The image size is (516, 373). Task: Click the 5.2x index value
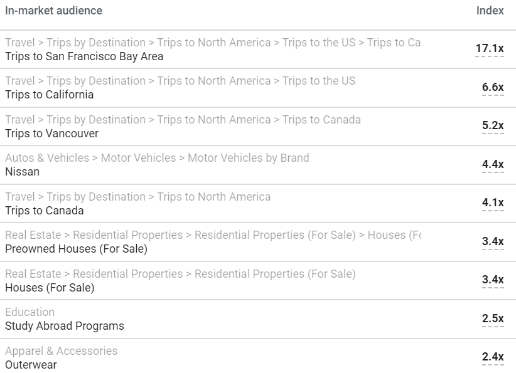tap(493, 125)
